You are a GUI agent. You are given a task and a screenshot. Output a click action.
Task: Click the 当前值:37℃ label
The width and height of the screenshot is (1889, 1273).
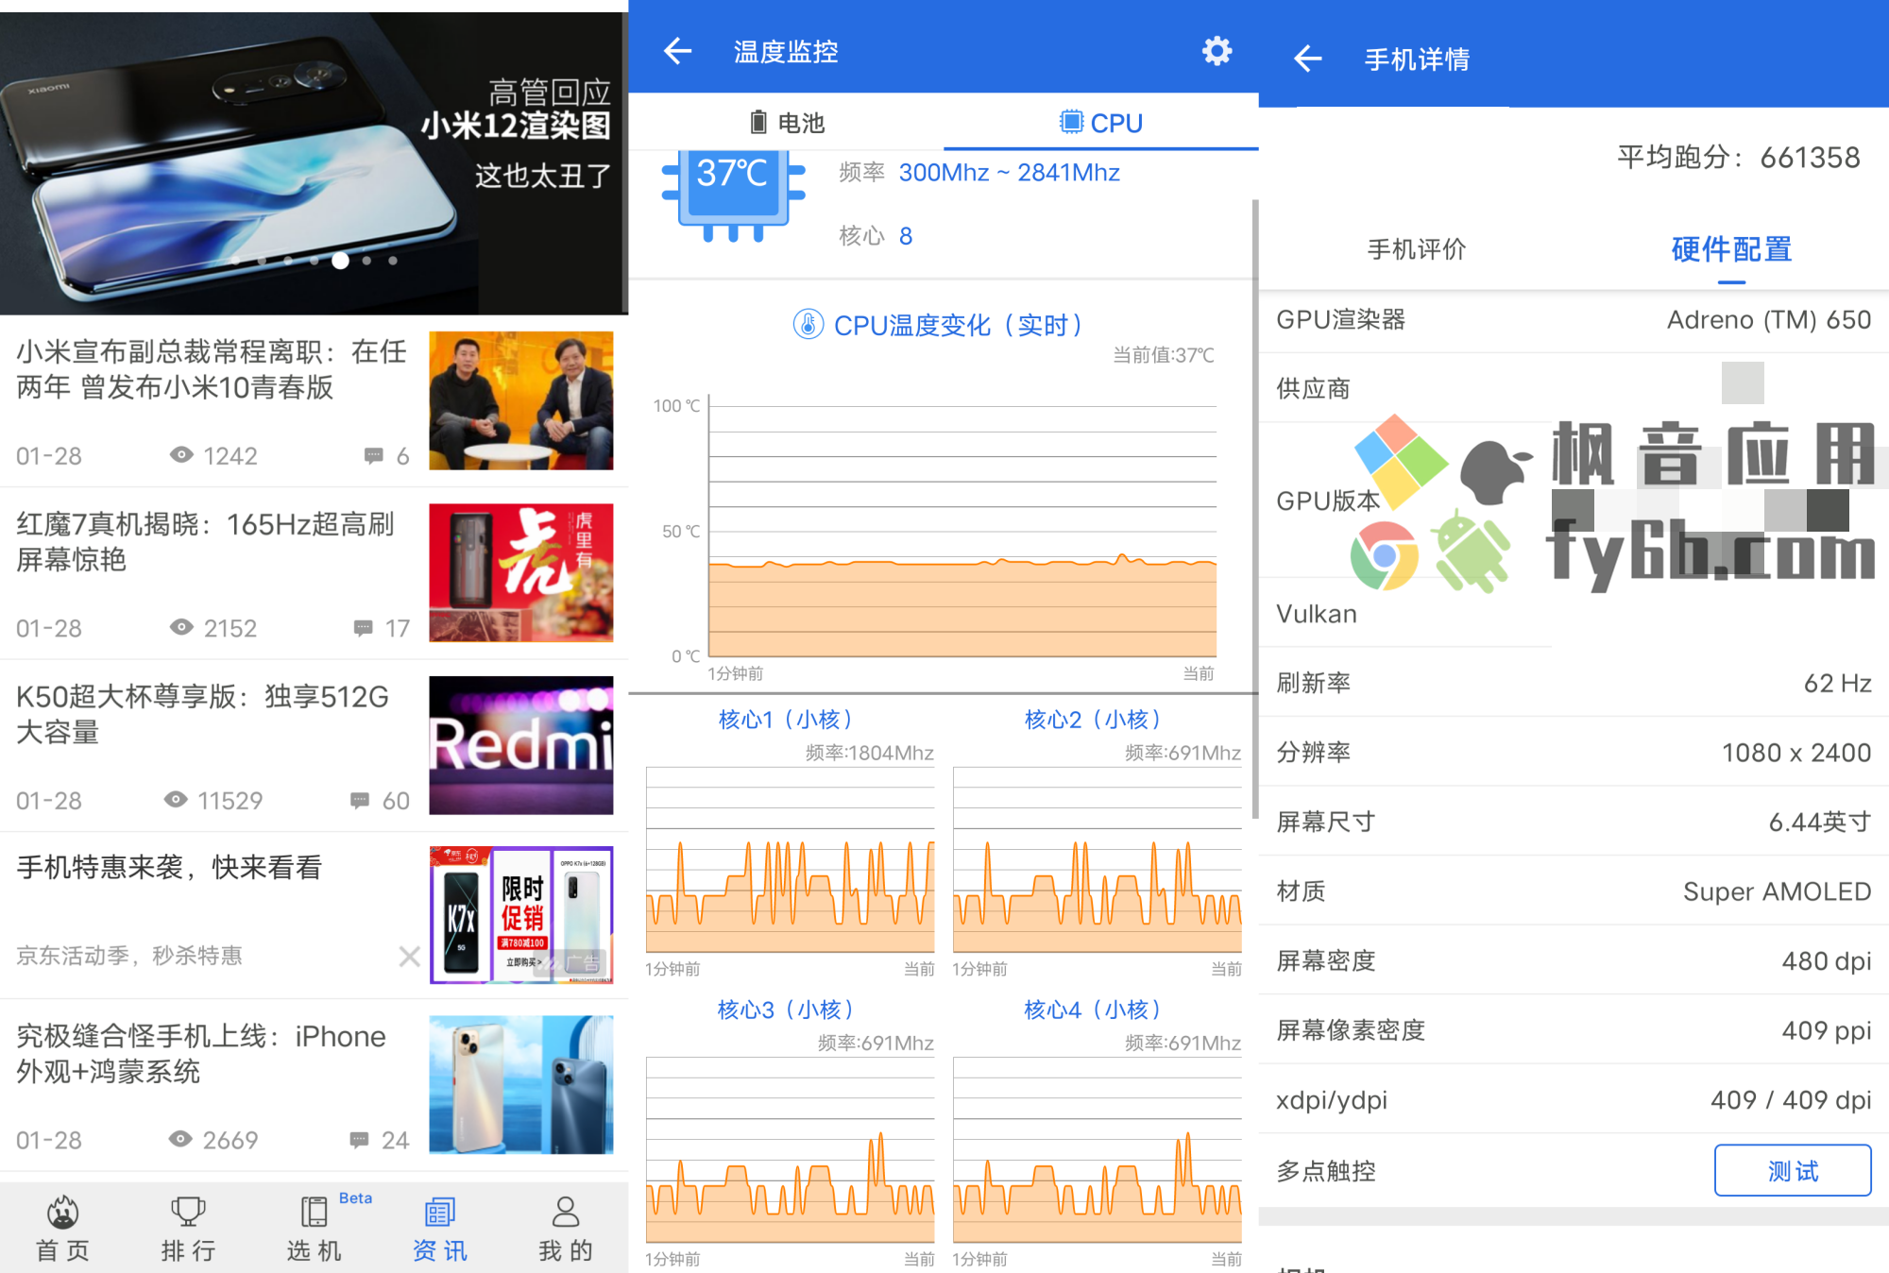pos(1164,355)
